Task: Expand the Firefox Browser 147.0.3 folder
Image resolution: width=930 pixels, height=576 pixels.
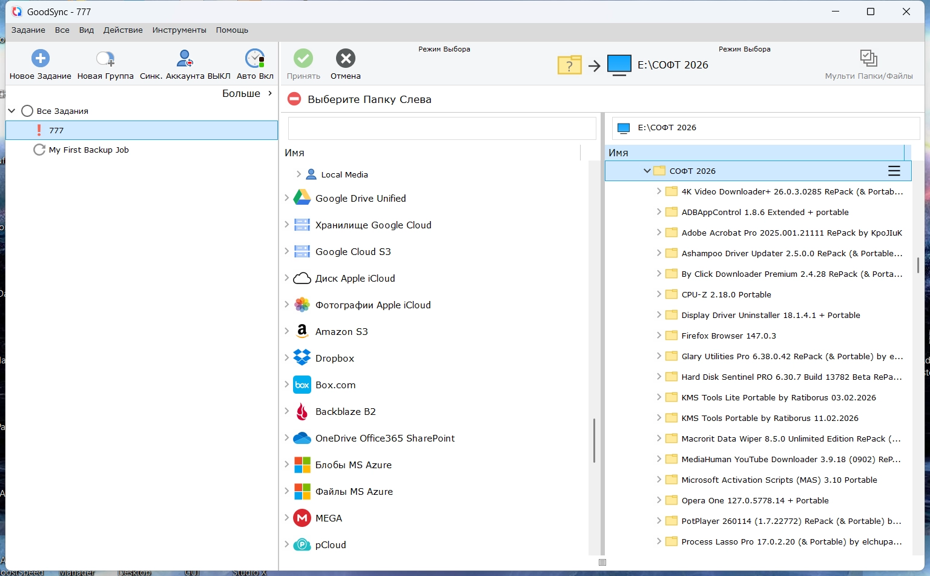Action: 659,336
